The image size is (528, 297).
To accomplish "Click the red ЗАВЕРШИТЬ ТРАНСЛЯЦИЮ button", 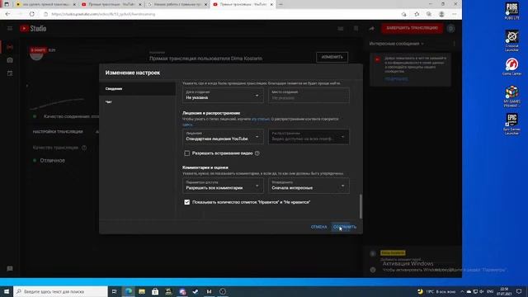I will 412,28.
